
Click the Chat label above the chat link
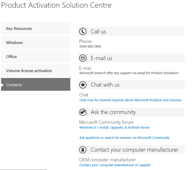[84, 95]
